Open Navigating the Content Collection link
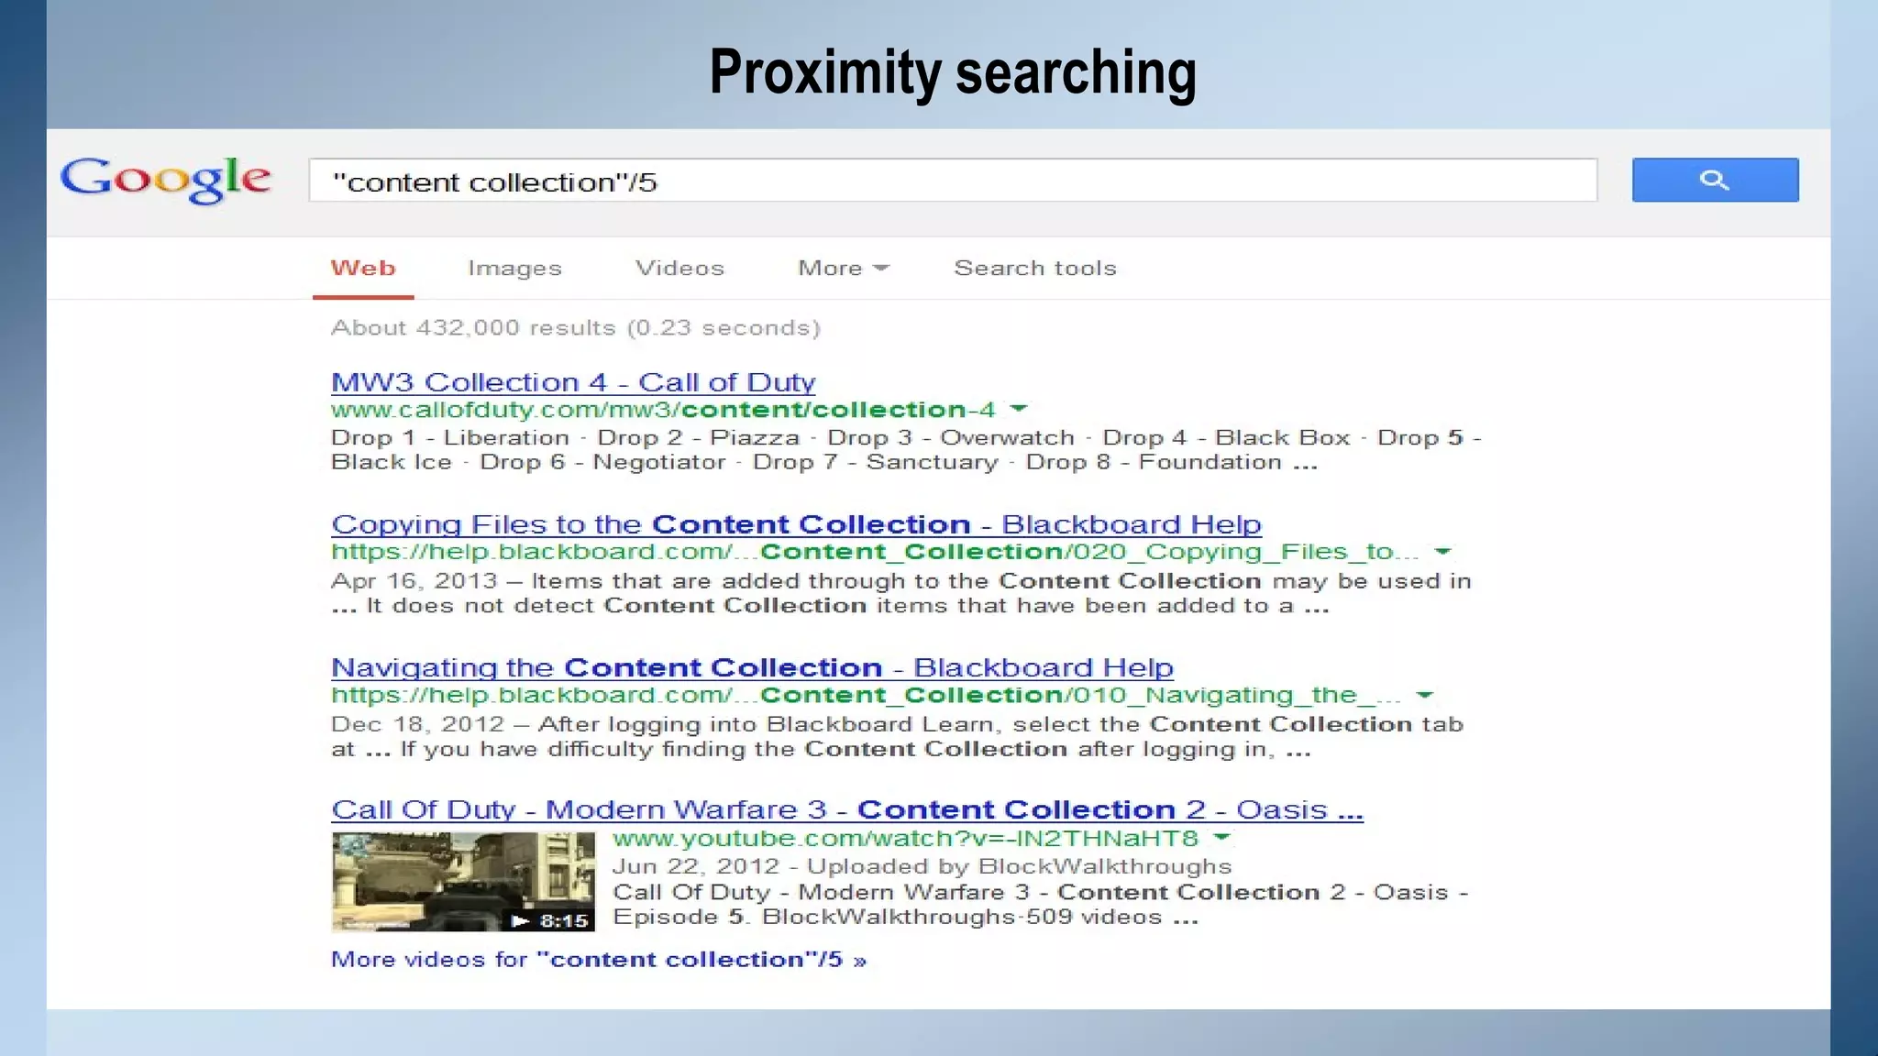 click(x=752, y=667)
